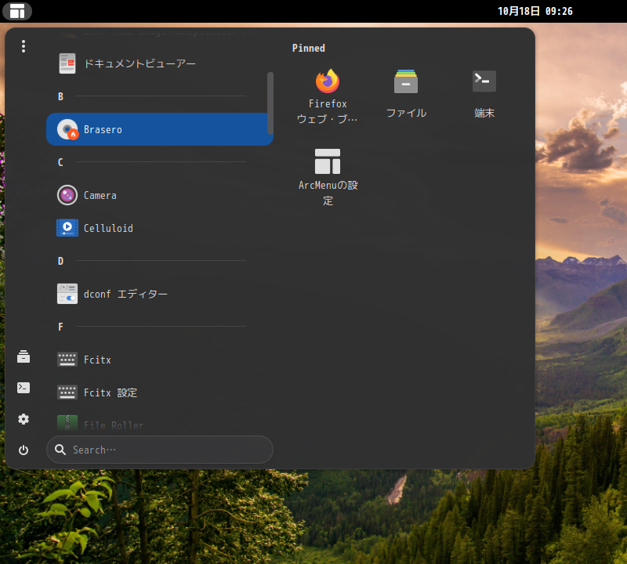Click the magnifier search icon

[60, 450]
